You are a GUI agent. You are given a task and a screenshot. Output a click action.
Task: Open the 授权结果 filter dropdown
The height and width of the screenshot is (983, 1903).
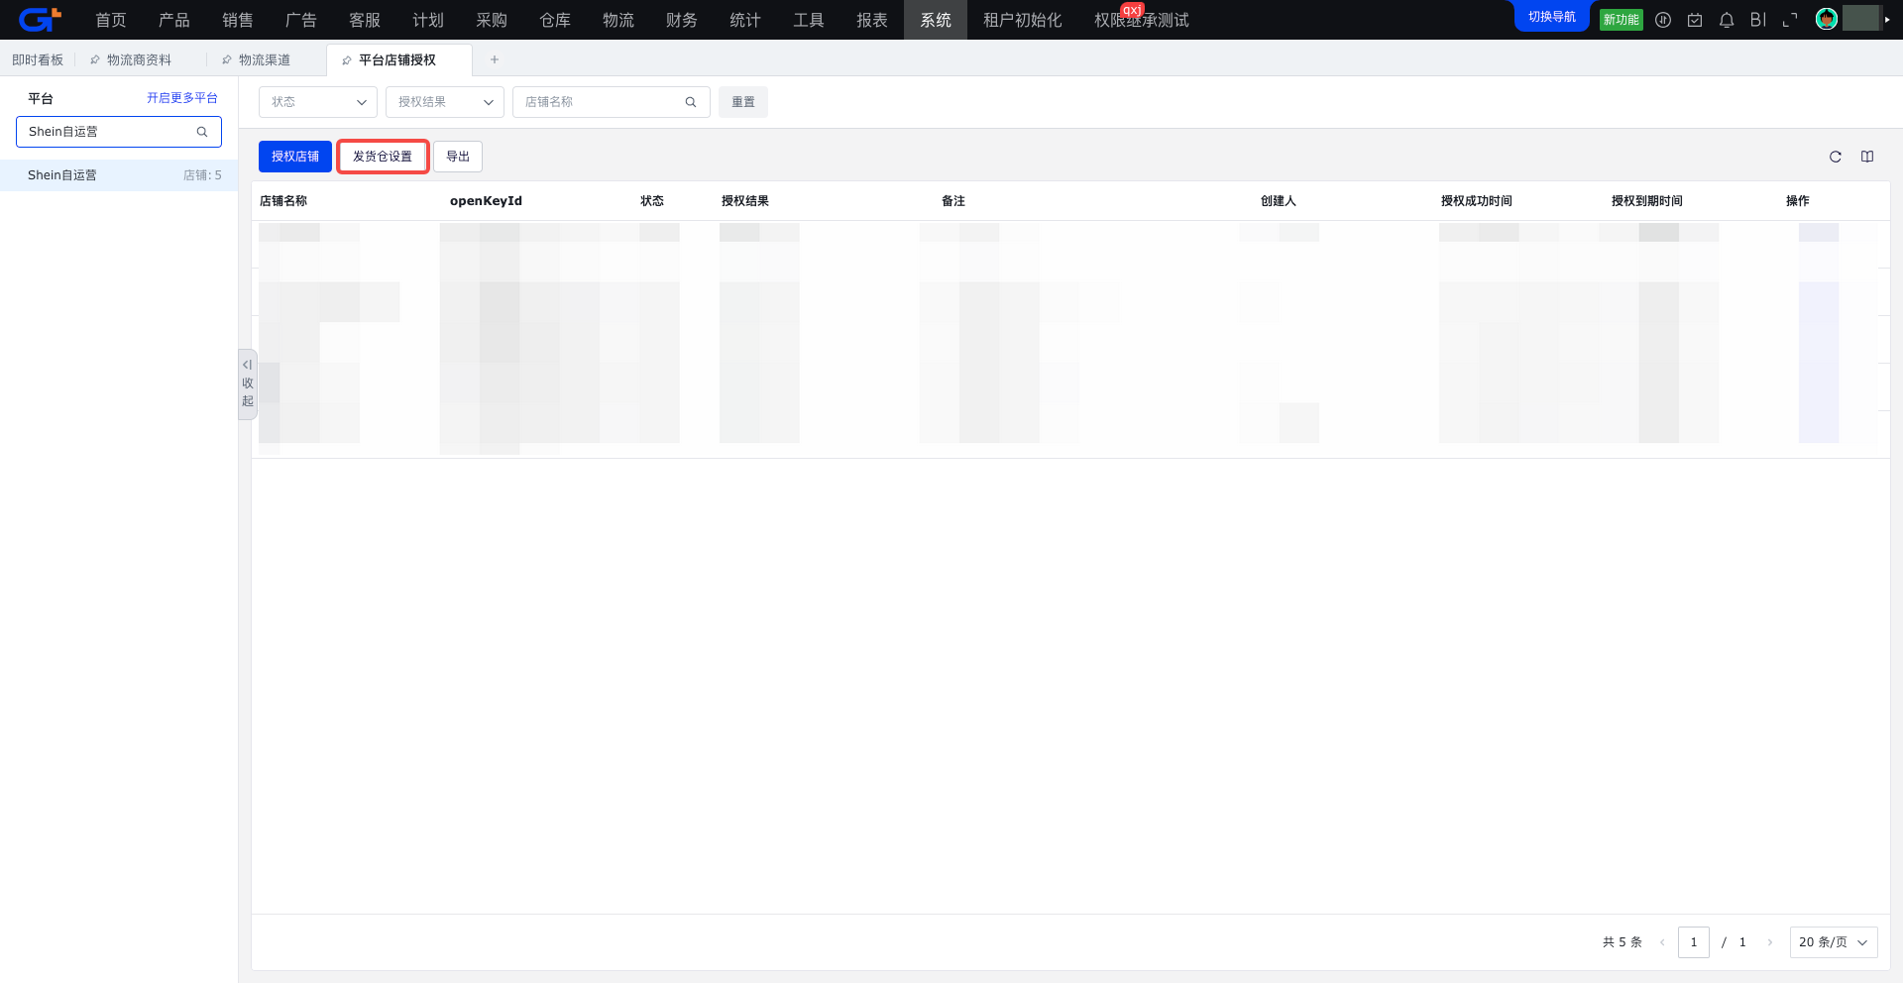pos(445,102)
